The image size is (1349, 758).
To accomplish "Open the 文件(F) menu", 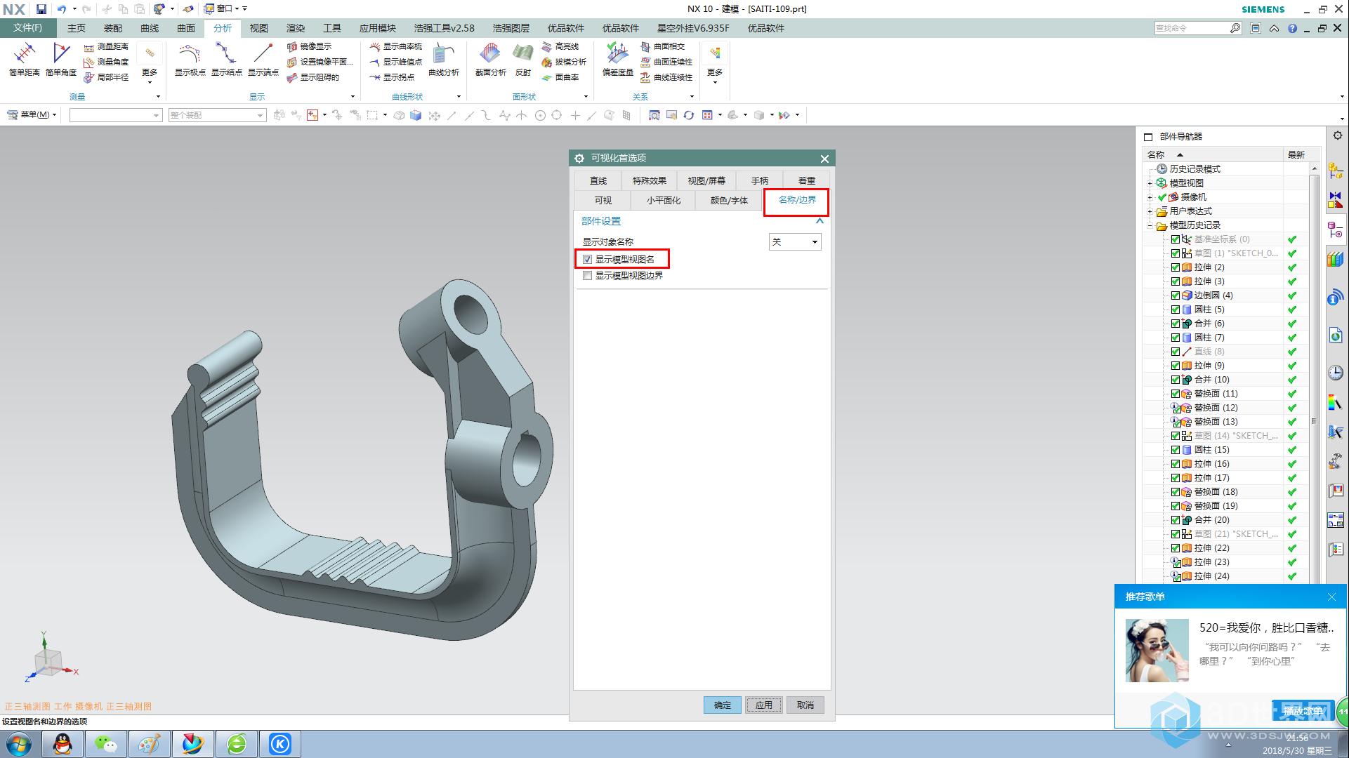I will click(28, 28).
